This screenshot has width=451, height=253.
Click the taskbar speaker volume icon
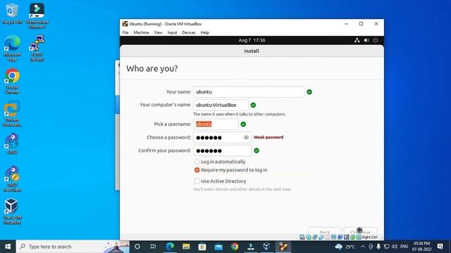pyautogui.click(x=395, y=247)
